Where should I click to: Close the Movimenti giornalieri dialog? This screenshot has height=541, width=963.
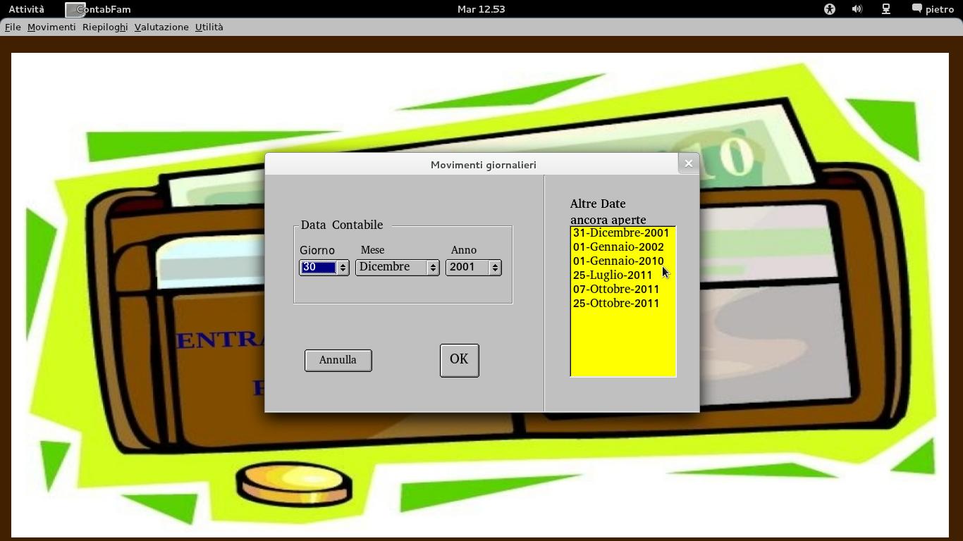tap(688, 163)
